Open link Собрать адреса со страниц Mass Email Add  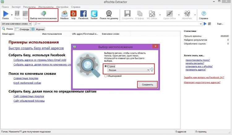coord(40,60)
